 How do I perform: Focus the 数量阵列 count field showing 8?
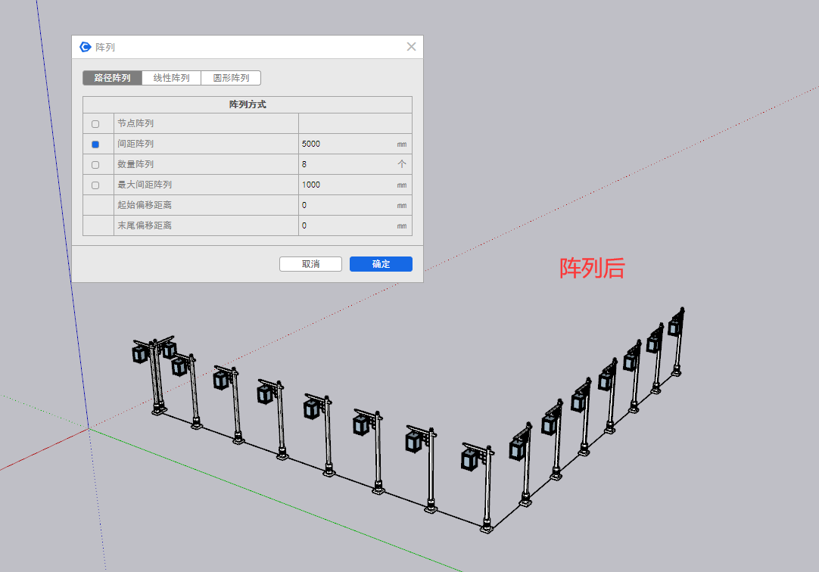pyautogui.click(x=344, y=164)
